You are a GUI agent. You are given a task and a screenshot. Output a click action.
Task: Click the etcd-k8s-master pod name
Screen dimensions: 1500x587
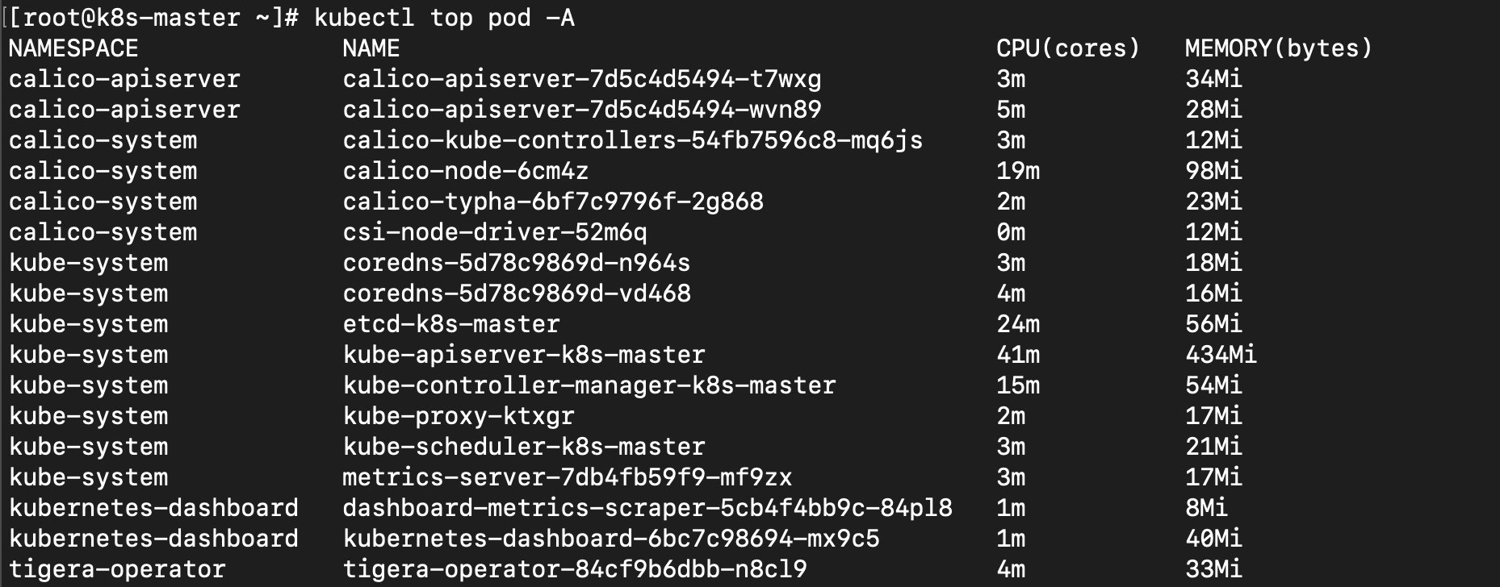point(451,324)
